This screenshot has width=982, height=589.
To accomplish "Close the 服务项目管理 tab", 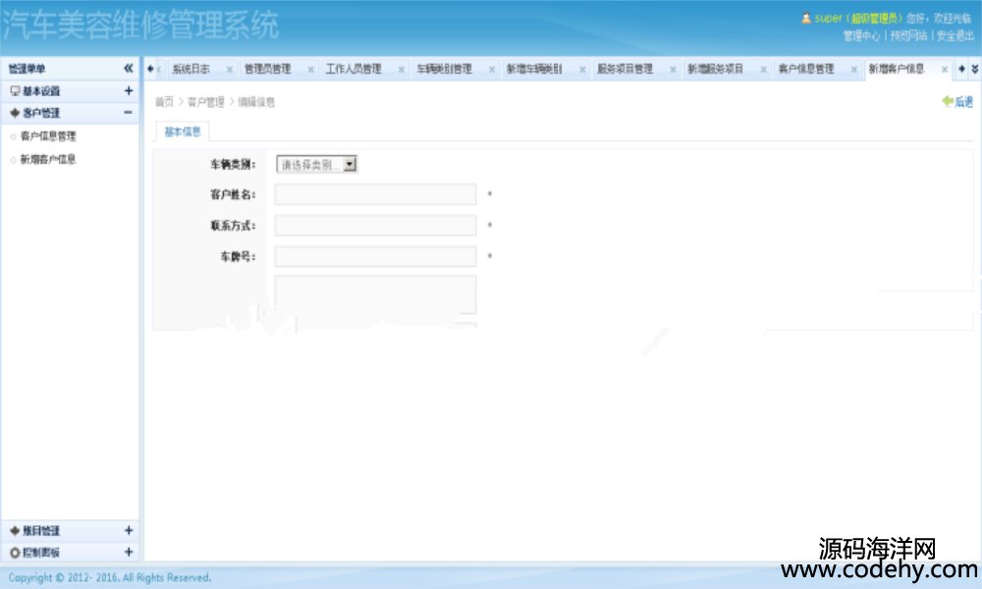I will (674, 70).
